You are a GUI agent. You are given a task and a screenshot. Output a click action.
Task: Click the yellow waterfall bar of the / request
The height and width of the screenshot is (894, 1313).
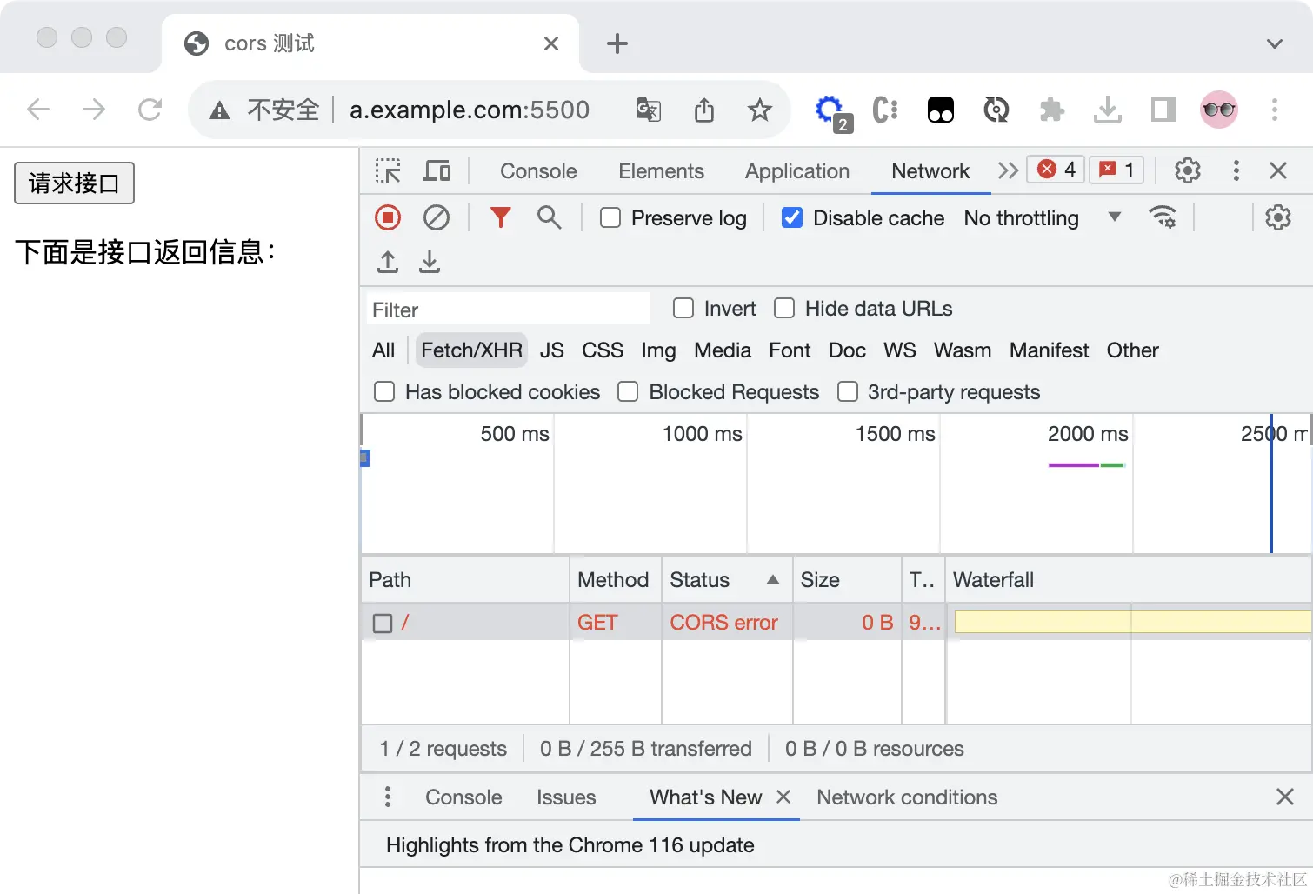point(1132,621)
